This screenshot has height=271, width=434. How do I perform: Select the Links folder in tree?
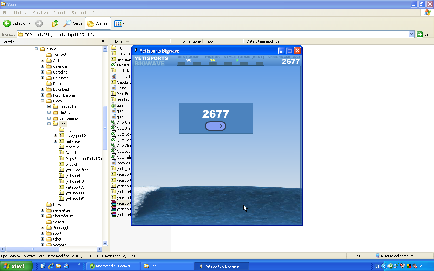coord(57,205)
